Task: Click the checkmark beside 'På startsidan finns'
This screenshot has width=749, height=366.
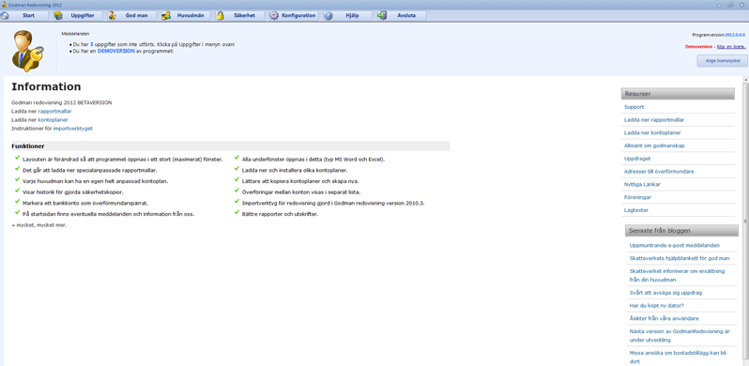Action: coord(17,212)
